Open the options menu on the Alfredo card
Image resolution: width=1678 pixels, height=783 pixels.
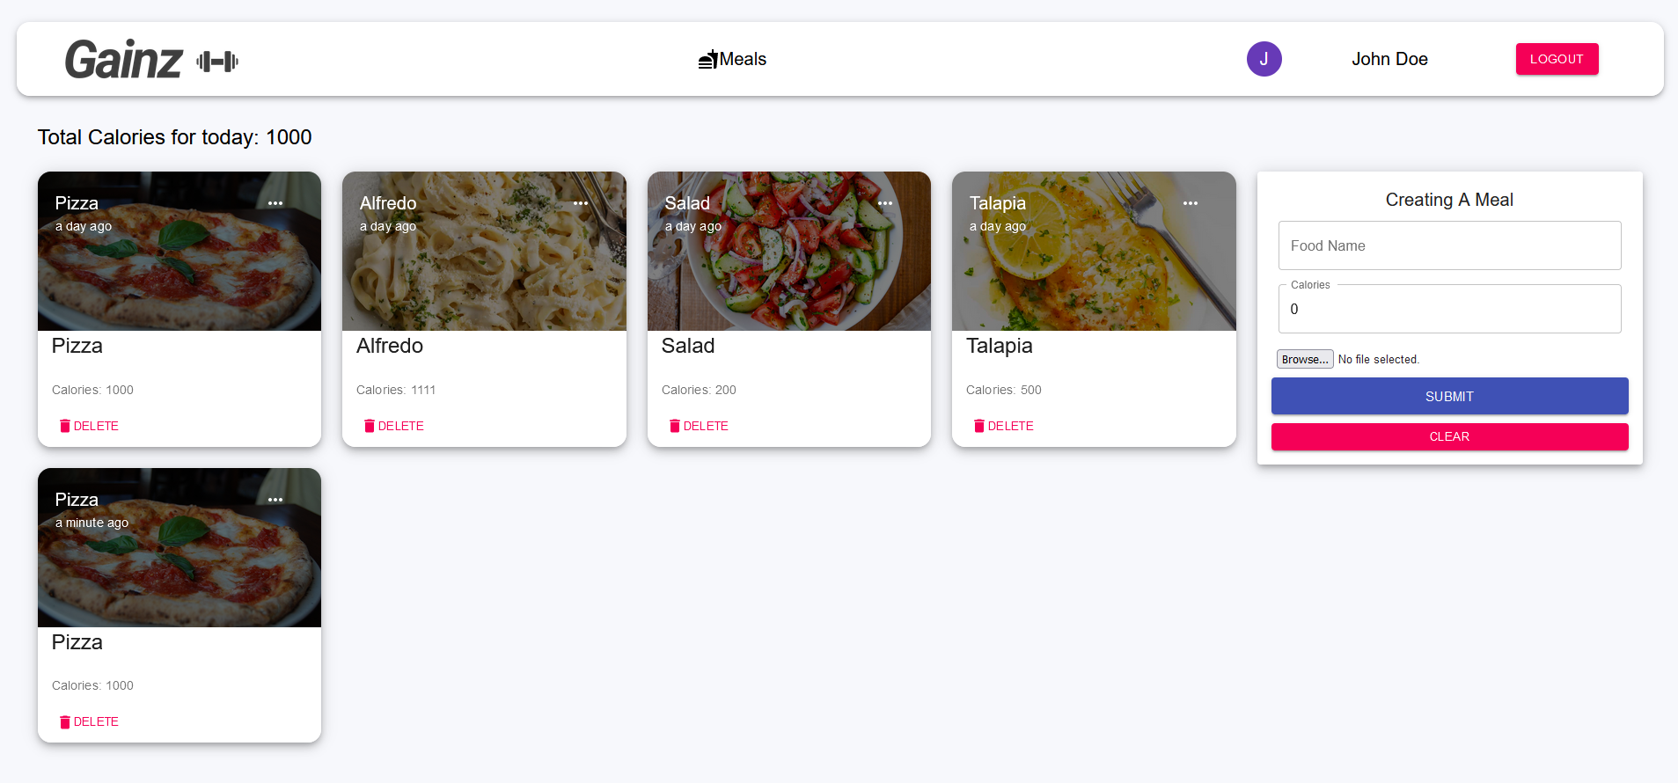(x=581, y=203)
